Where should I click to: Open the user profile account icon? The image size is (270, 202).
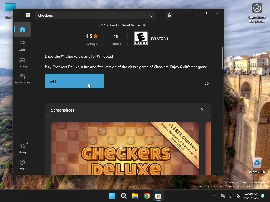pyautogui.click(x=169, y=15)
